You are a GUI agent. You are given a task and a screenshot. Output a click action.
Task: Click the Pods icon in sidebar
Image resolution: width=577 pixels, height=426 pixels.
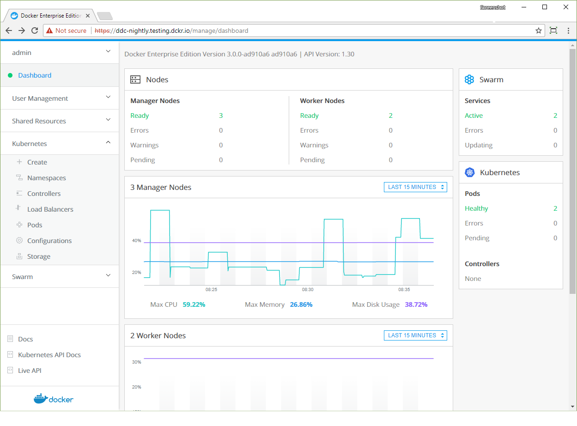pos(19,225)
